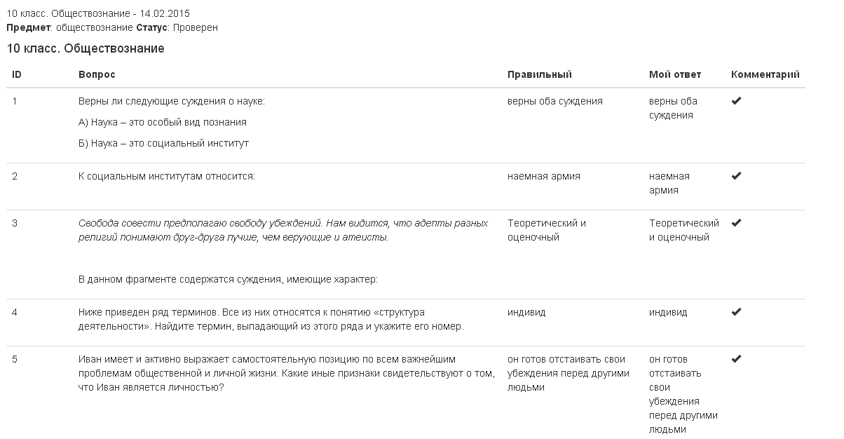Click the checkmark icon for question 5
The image size is (844, 439).
[x=736, y=359]
